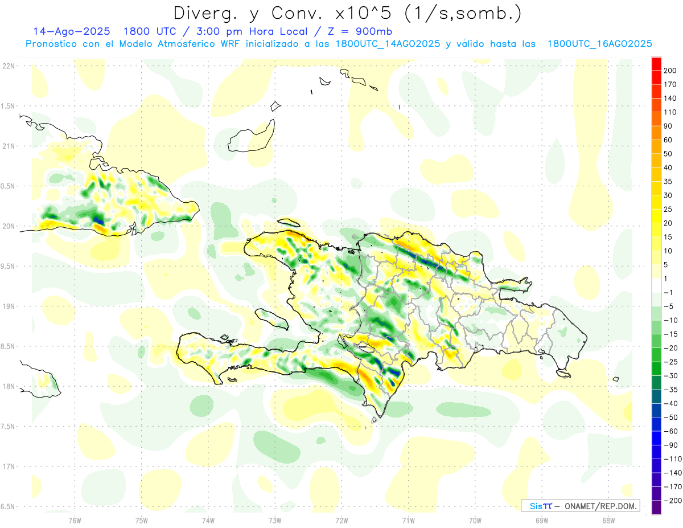Click the "70W" longitude axis label
The image size is (683, 528).
point(475,520)
